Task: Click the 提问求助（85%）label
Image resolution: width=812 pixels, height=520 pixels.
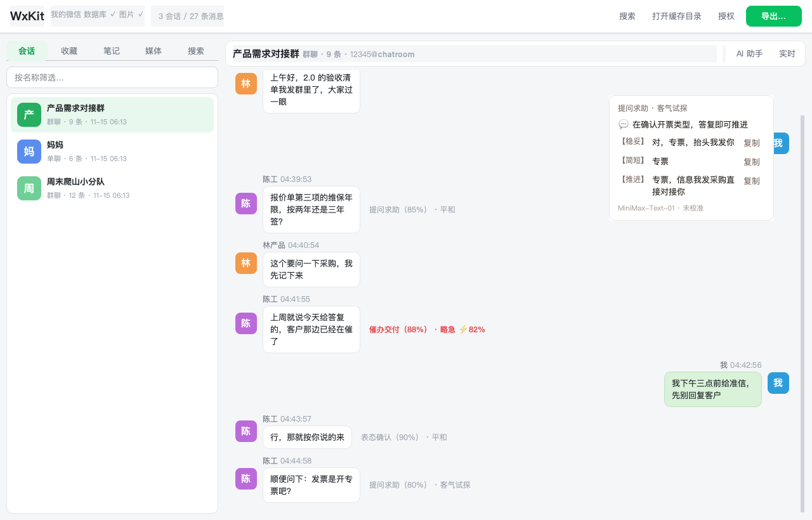Action: tap(398, 210)
